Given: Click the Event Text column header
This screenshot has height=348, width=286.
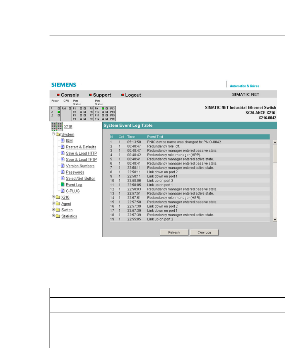Looking at the screenshot, I should coord(155,137).
